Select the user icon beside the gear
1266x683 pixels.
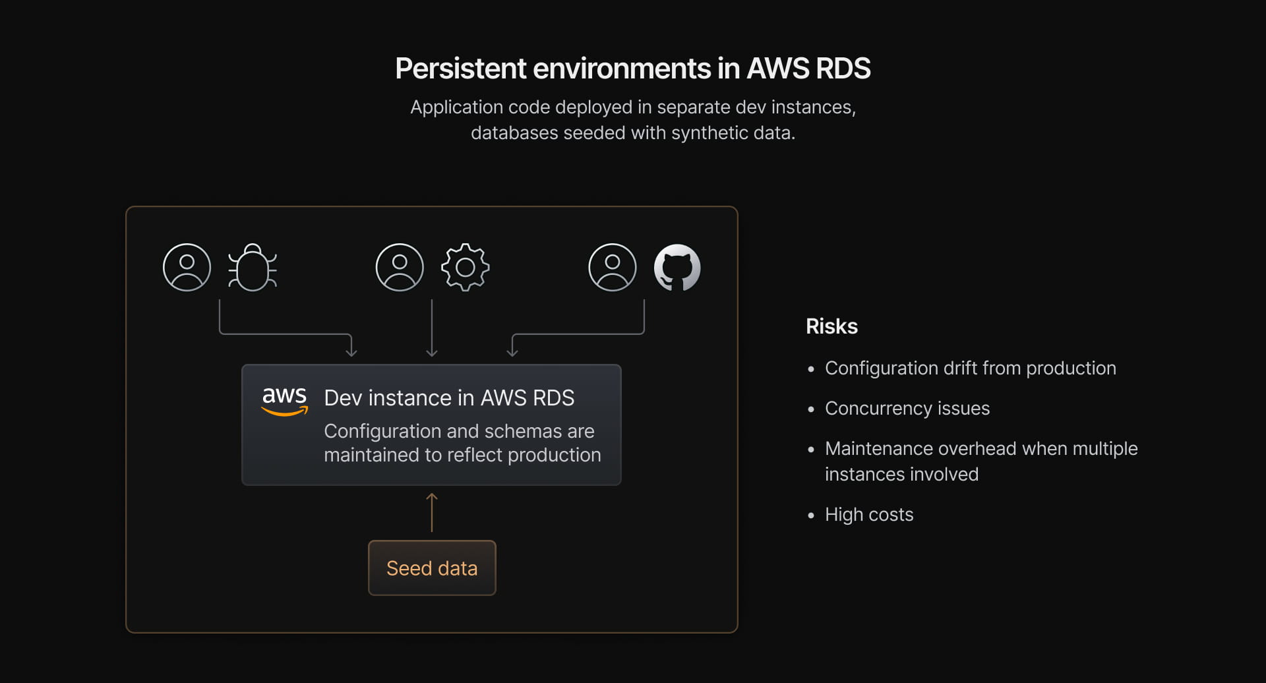(x=400, y=267)
